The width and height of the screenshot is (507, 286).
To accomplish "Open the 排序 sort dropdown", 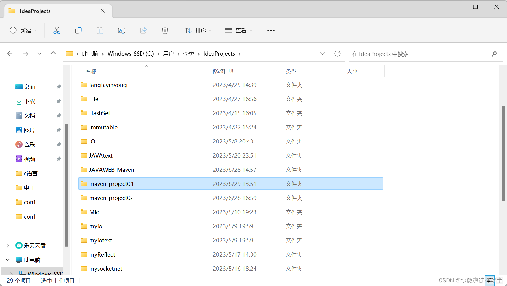I will (198, 30).
